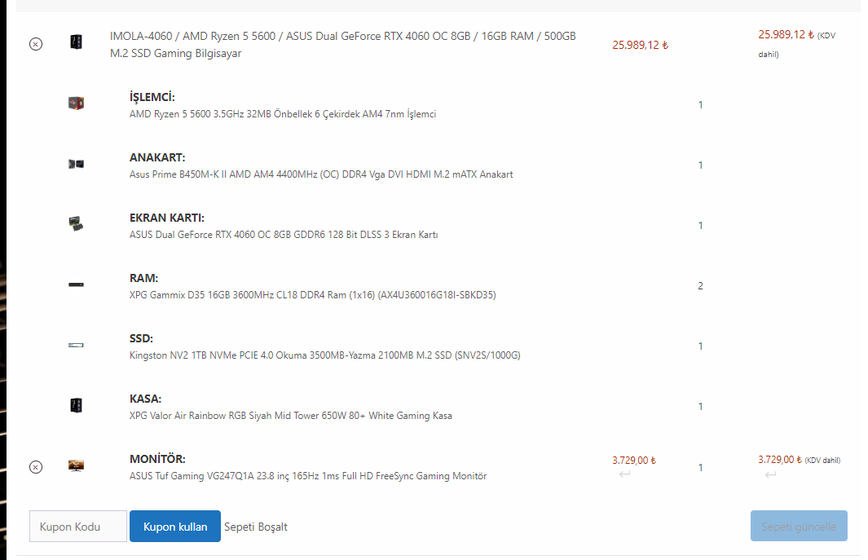This screenshot has height=560, width=868.
Task: Click the XPG Valor Air case thumbnail
Action: coord(77,405)
